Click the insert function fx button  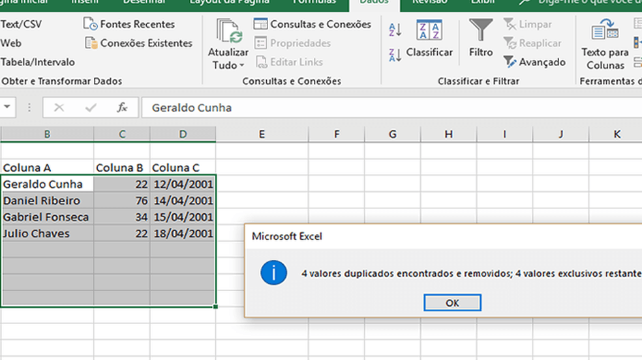pyautogui.click(x=122, y=108)
